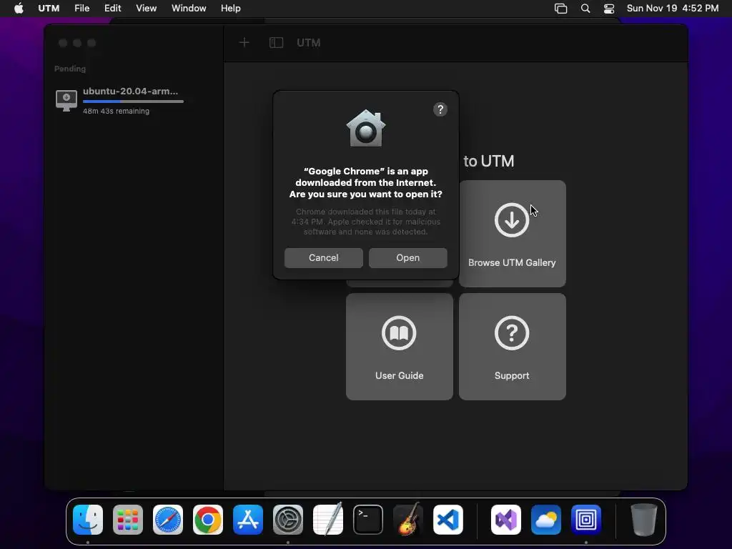Screen dimensions: 732x549
Task: Open Trash from the Dock
Action: tap(644, 520)
